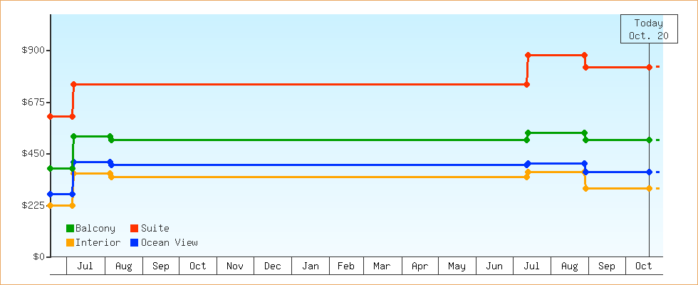Viewport: 698px width, 285px height.
Task: Select the Interior legend label
Action: (x=98, y=243)
